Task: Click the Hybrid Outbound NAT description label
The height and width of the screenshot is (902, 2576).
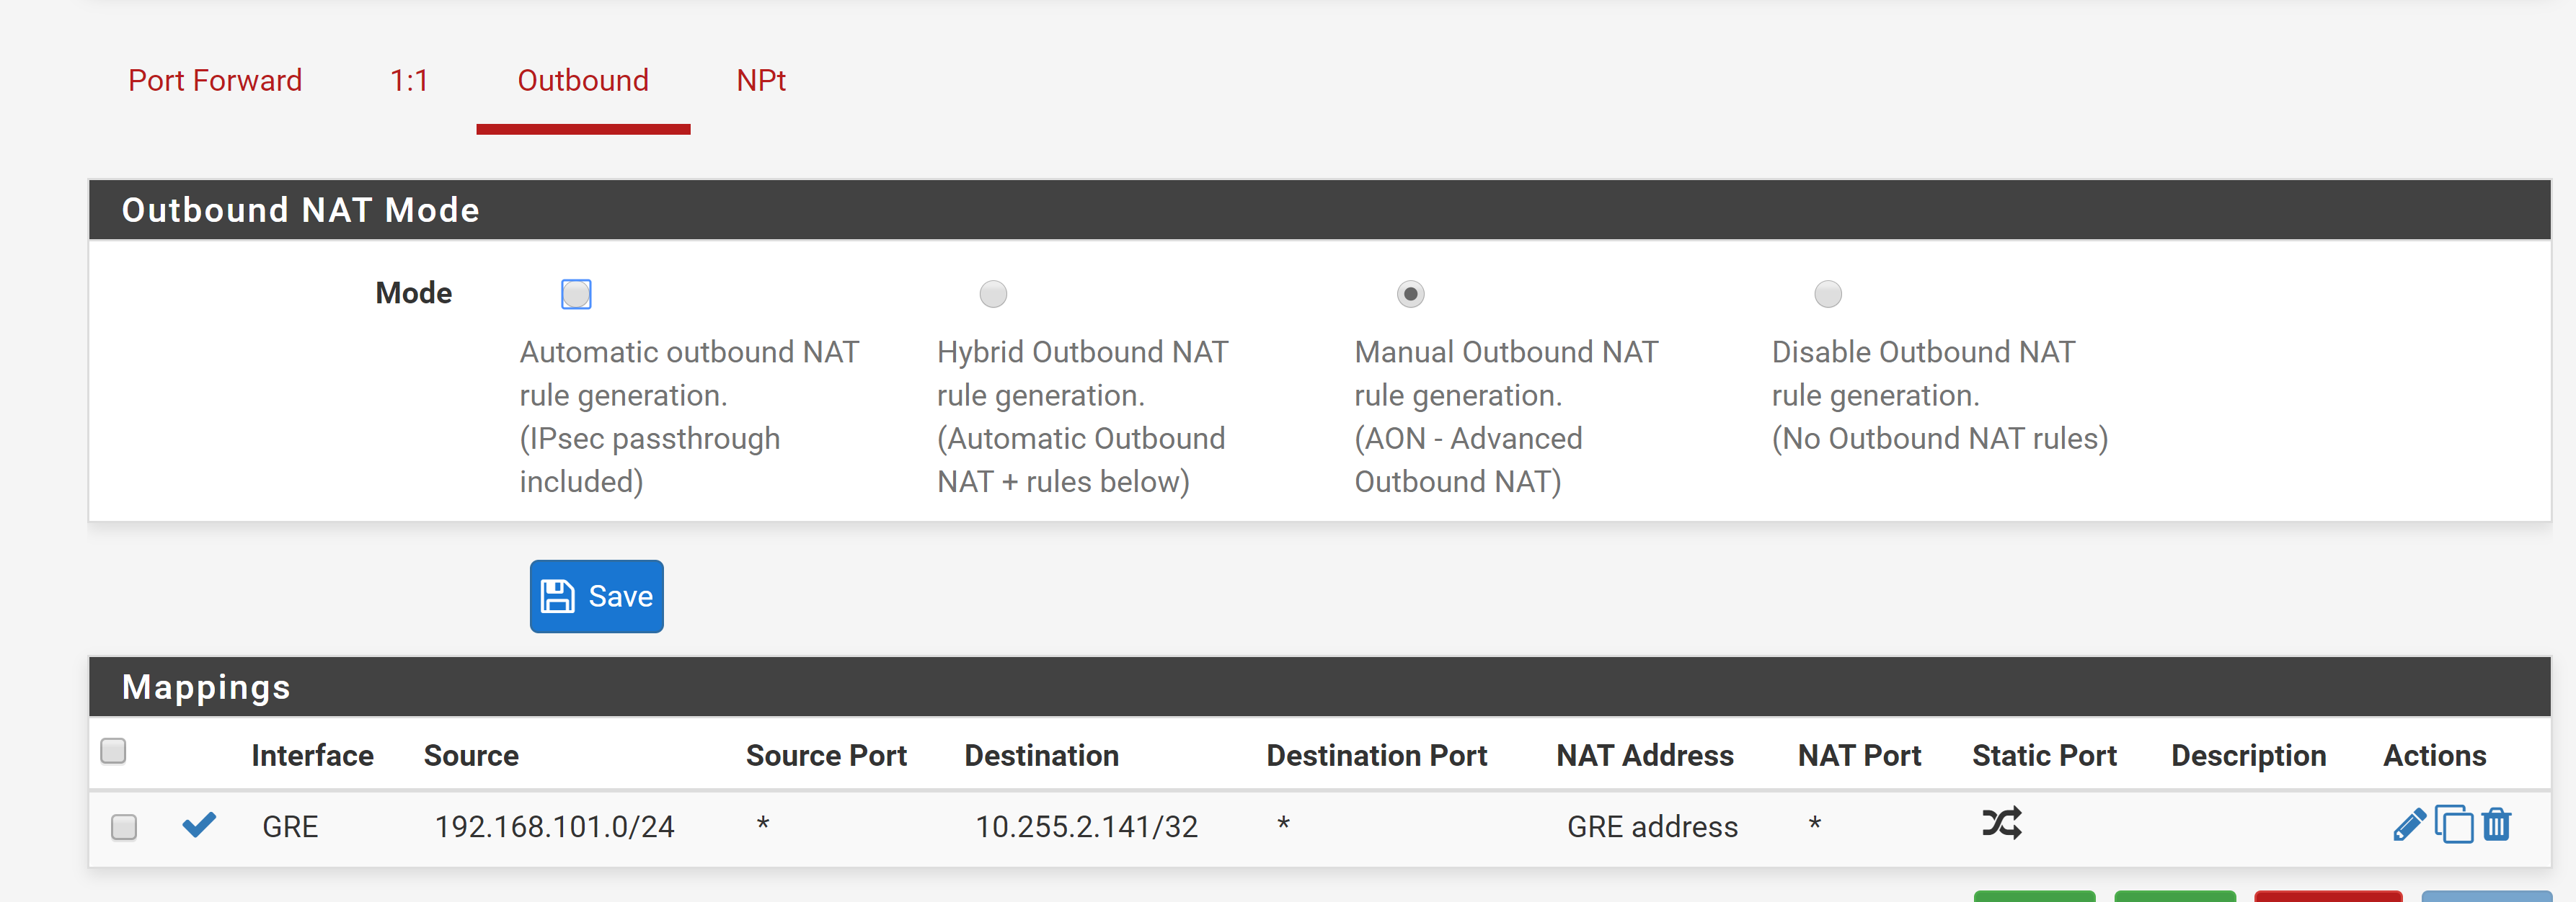Action: click(x=1083, y=416)
